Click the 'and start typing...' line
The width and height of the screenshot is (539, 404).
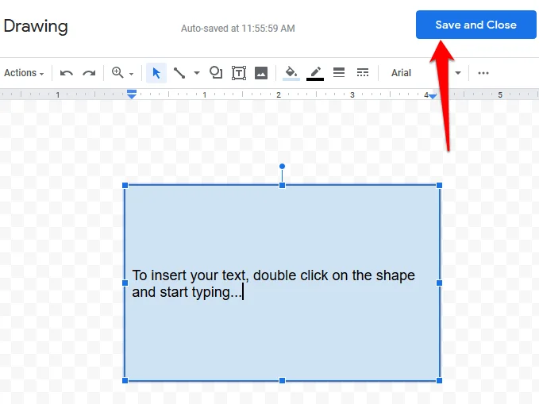(x=187, y=292)
